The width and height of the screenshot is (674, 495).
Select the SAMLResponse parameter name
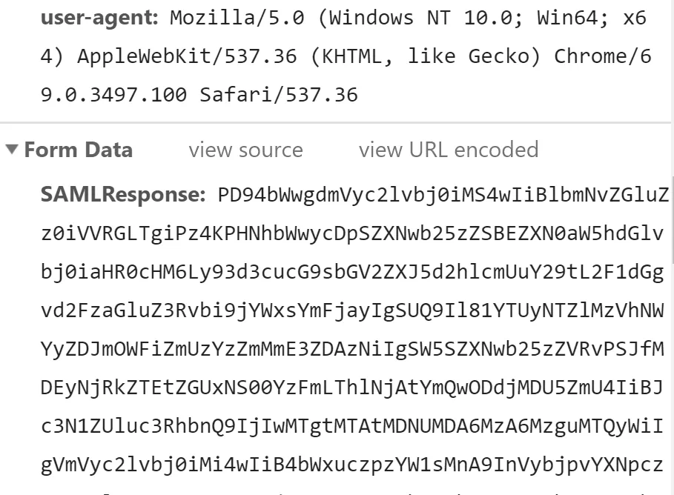123,195
